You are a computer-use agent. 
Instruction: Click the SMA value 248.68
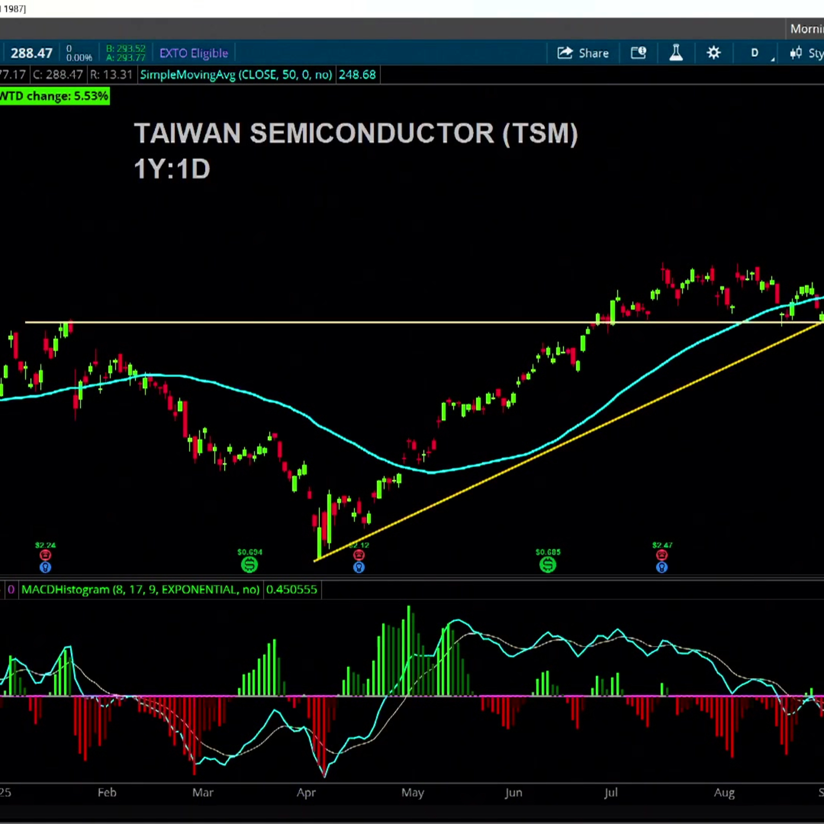357,75
